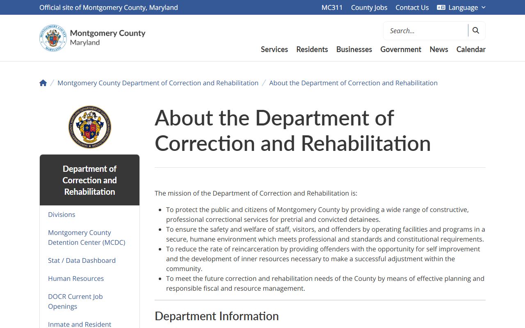This screenshot has width=525, height=328.
Task: Click the Department of Correction and Rehabilitation sidebar header
Action: click(x=89, y=180)
